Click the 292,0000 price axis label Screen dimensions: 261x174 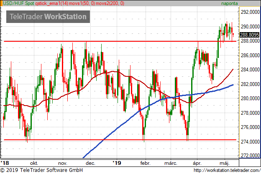tap(250, 12)
